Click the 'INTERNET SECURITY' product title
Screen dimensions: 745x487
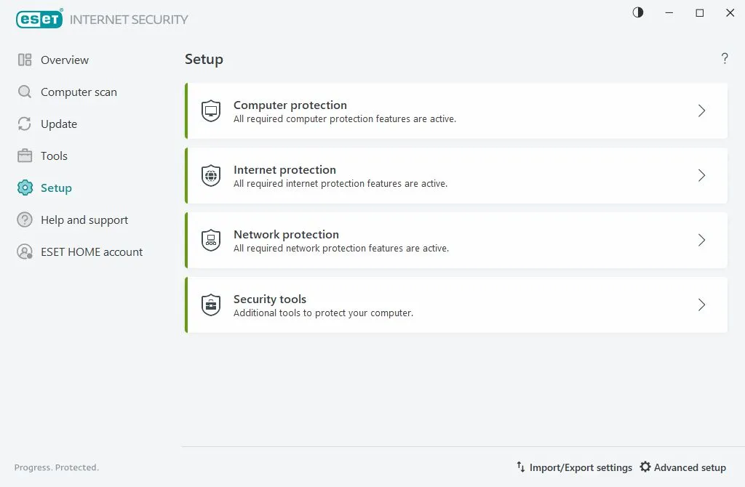point(129,20)
